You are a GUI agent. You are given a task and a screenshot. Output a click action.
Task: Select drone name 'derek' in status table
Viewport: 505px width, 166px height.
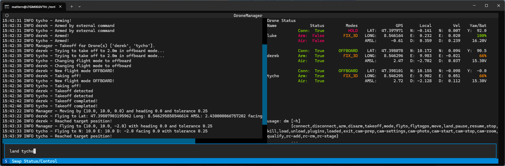click(273, 56)
